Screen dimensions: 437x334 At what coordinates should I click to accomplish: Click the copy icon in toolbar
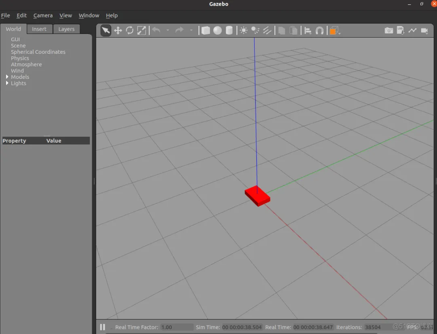282,30
